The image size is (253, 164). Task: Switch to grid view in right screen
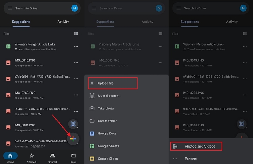click(245, 34)
